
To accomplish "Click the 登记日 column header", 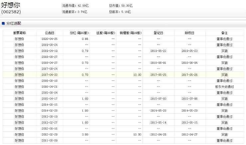I will click(x=158, y=33).
